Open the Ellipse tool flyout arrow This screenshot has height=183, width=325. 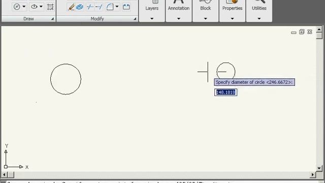pyautogui.click(x=41, y=7)
